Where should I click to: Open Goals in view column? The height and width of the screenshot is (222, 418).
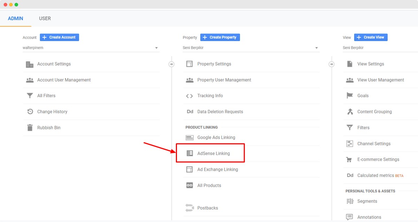point(363,96)
